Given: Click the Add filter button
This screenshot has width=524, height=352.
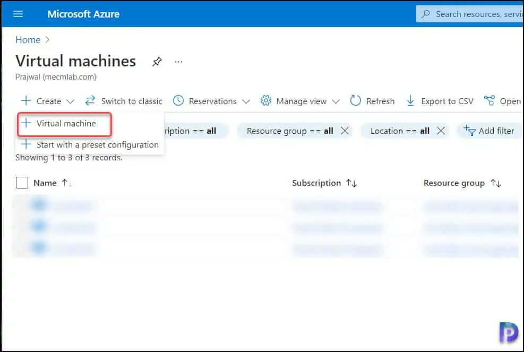Looking at the screenshot, I should click(489, 131).
